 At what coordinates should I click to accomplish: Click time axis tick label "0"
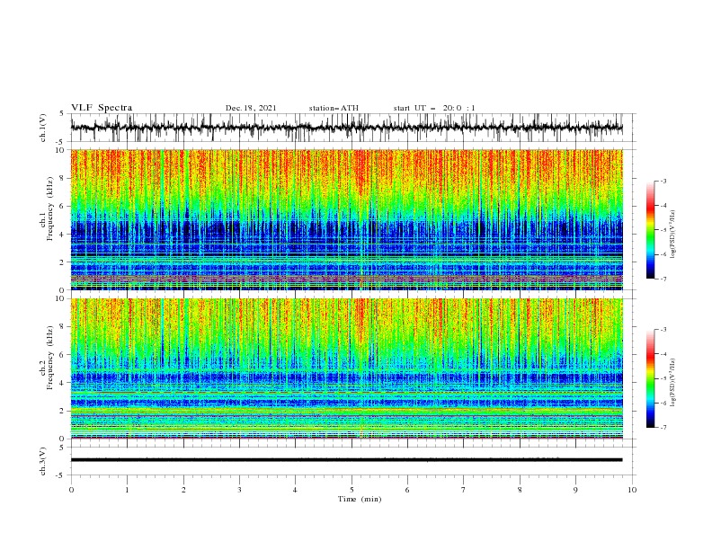point(71,490)
